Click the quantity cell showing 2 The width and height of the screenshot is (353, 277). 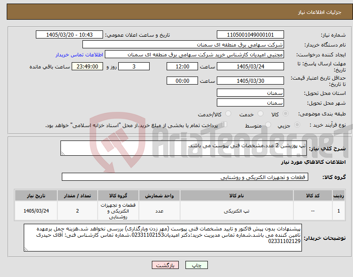click(x=77, y=211)
